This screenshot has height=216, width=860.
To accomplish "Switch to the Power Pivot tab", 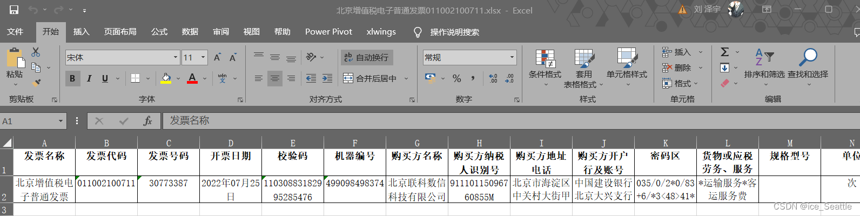I will click(328, 32).
